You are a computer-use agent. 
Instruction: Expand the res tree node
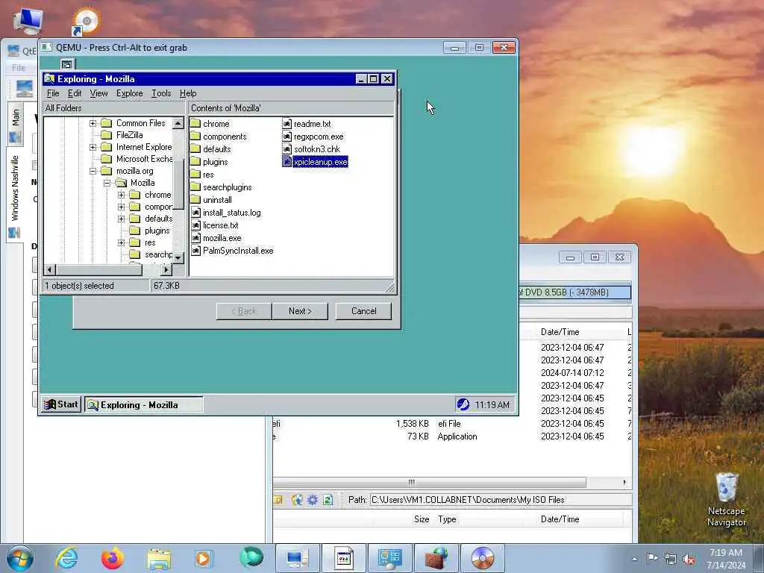[x=122, y=242]
